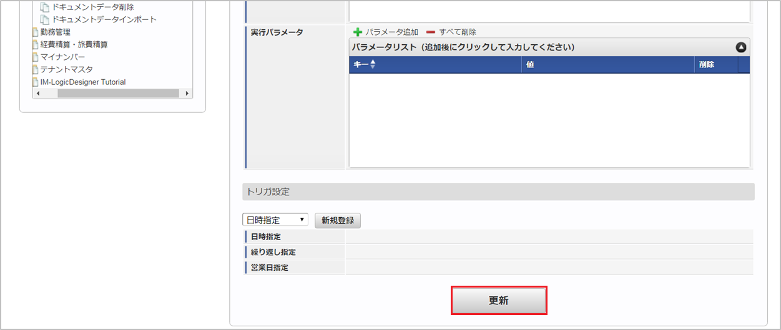Click the 実行パラメータ label

click(x=277, y=32)
